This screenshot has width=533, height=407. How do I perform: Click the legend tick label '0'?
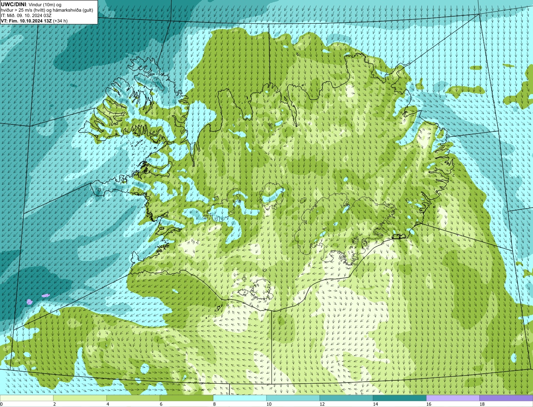point(2,404)
